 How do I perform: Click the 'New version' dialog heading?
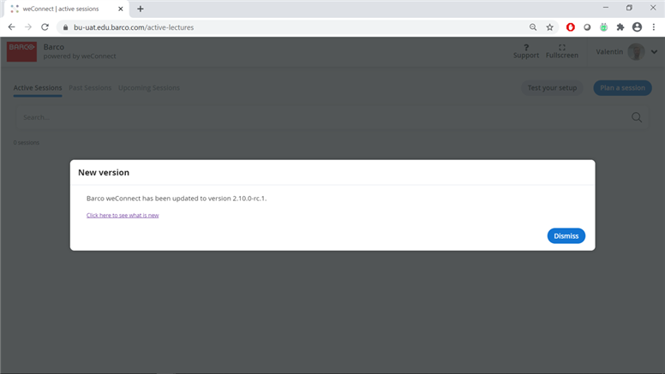pyautogui.click(x=104, y=172)
